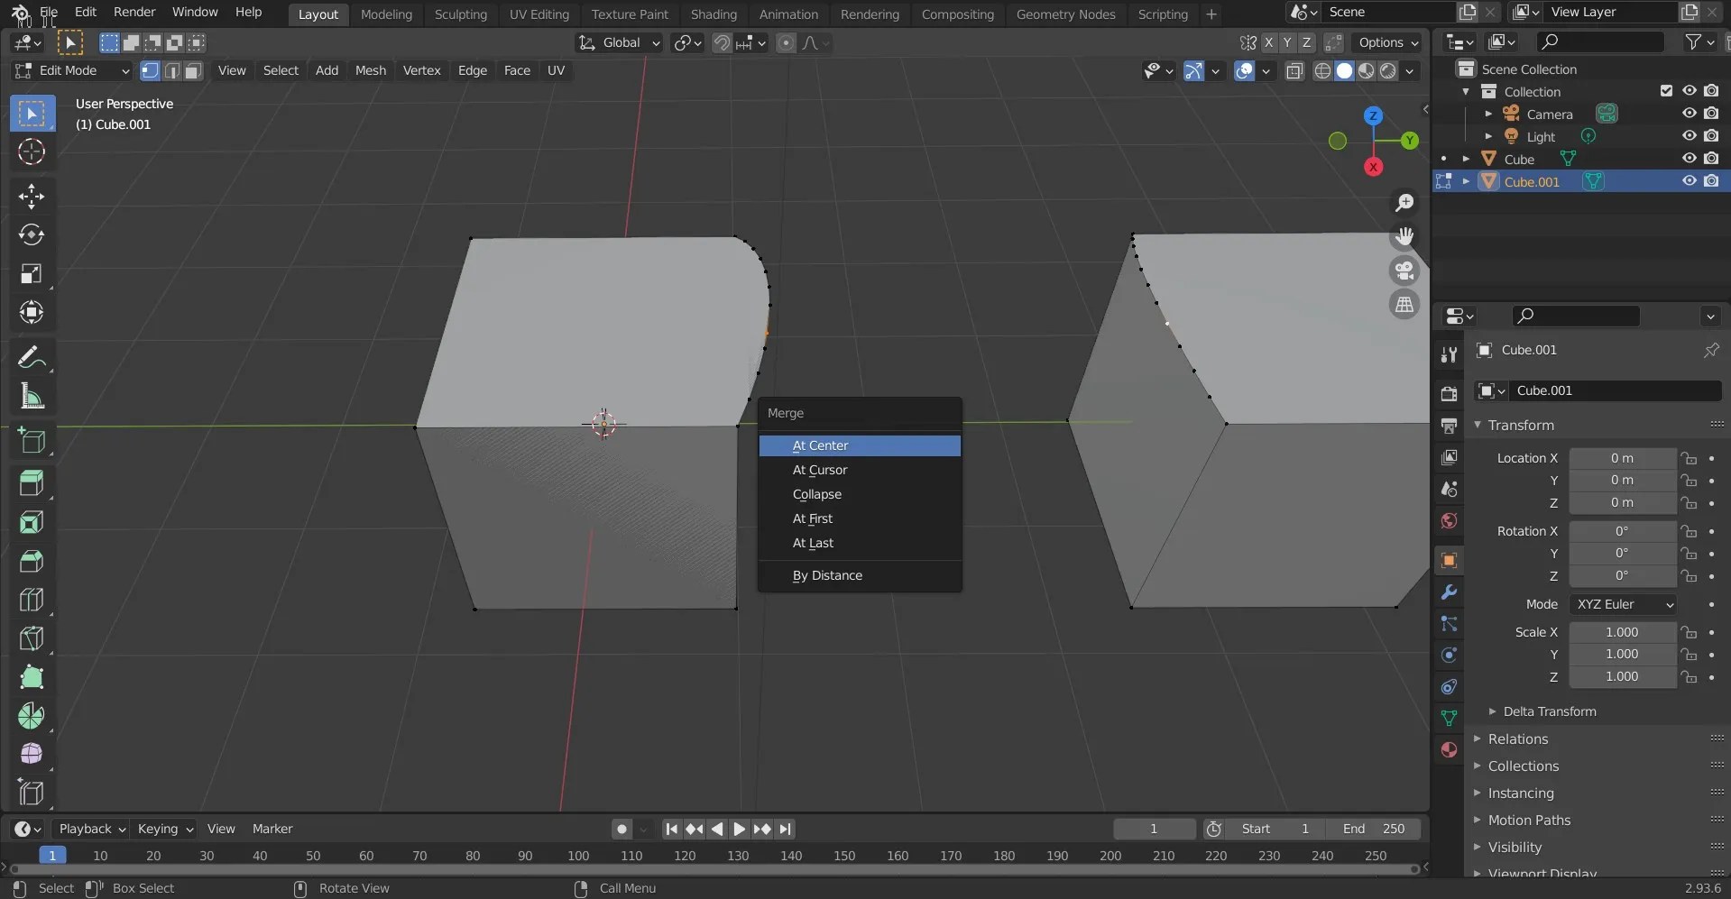Expand the Delta Transform section
Image resolution: width=1731 pixels, height=899 pixels.
[1549, 711]
